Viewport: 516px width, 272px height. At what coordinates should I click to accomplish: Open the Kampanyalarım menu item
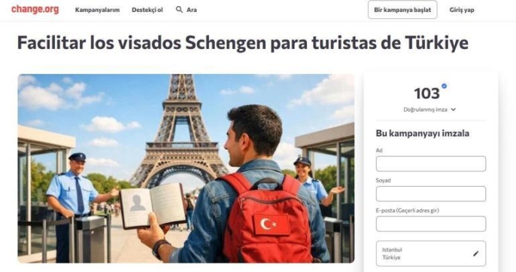[98, 10]
